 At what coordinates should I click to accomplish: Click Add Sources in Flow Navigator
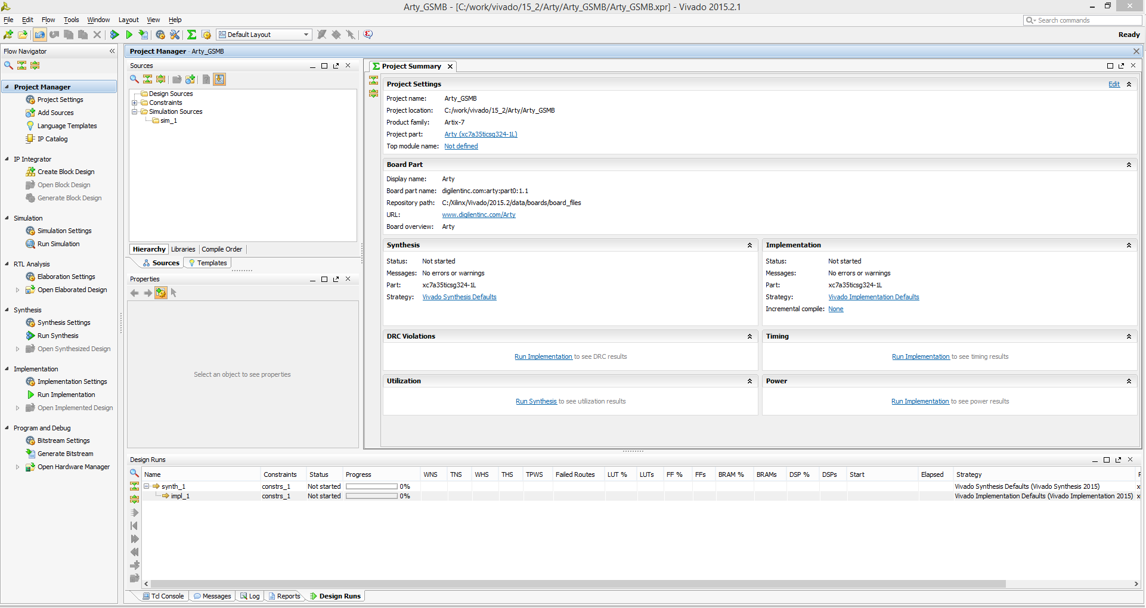(x=55, y=113)
